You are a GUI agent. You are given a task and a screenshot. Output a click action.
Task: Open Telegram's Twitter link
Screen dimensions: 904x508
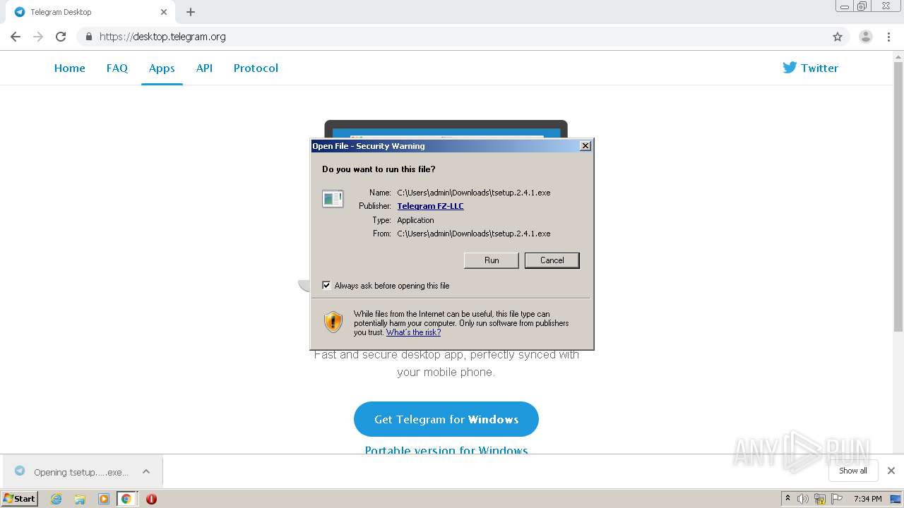(x=810, y=68)
